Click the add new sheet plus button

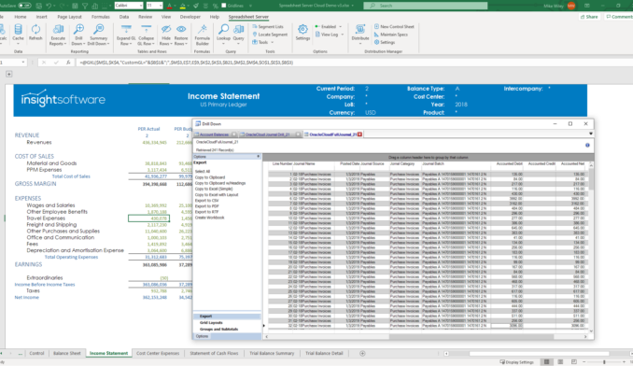click(x=362, y=353)
